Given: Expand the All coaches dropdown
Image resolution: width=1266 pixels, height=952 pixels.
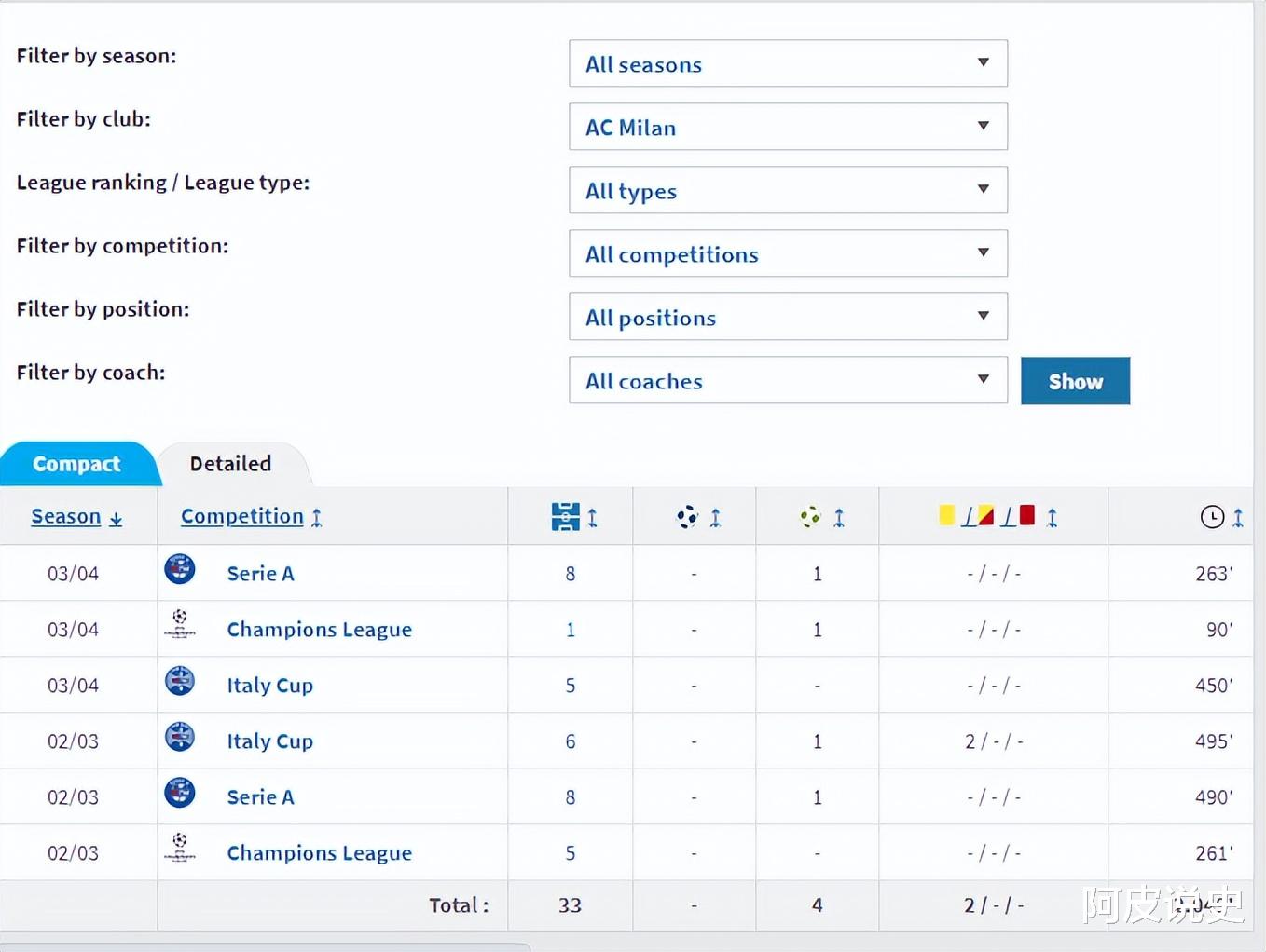Looking at the screenshot, I should point(788,380).
